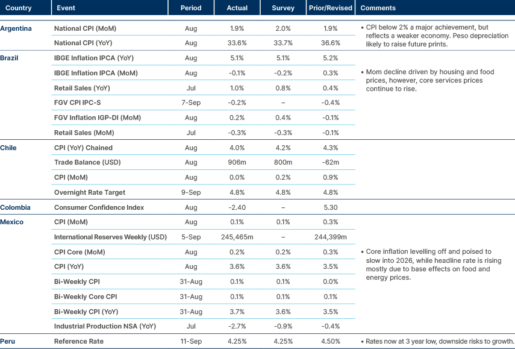The height and width of the screenshot is (349, 515).
Task: Select the Chile country label
Action: 10,147
